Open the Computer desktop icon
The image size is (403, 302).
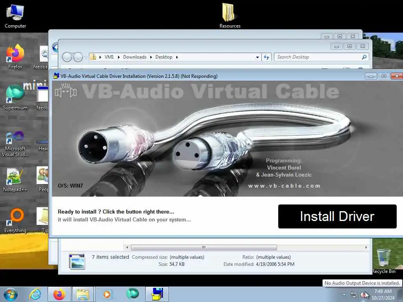click(15, 17)
